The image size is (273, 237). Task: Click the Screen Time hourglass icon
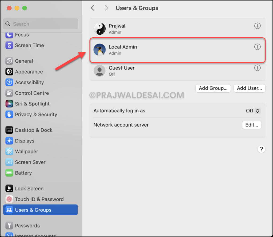[x=9, y=45]
